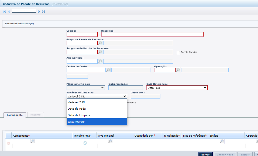Click Código input field
The height and width of the screenshot is (156, 258).
click(82, 35)
